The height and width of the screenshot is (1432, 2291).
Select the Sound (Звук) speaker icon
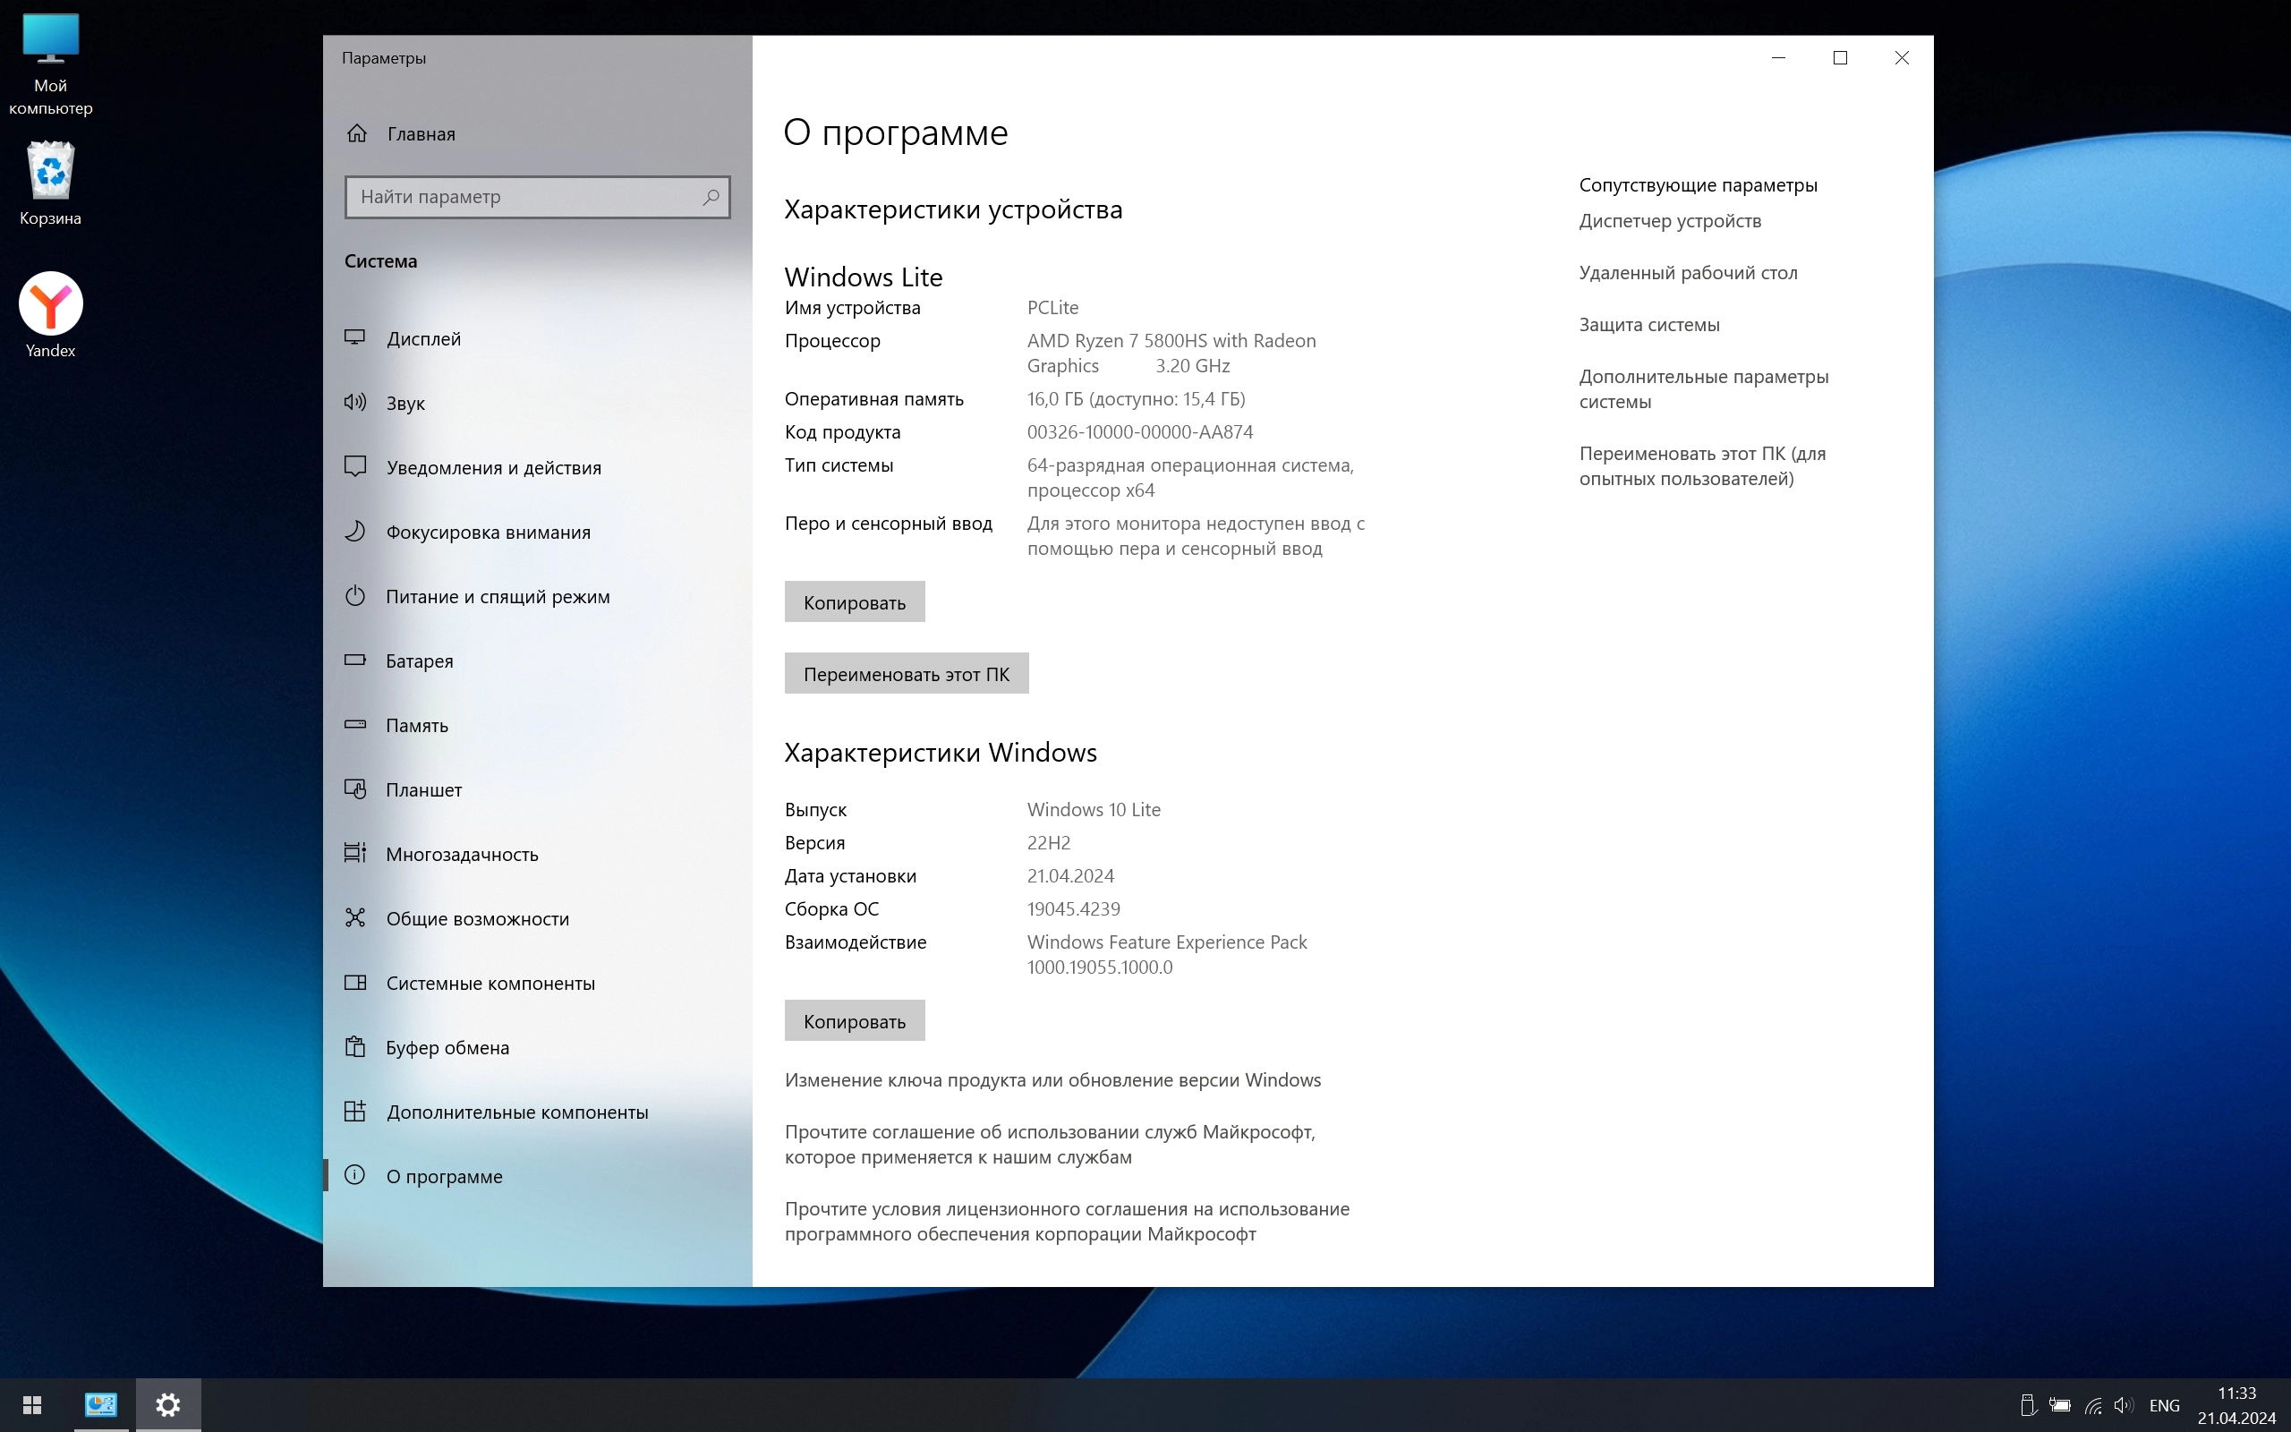[x=355, y=403]
